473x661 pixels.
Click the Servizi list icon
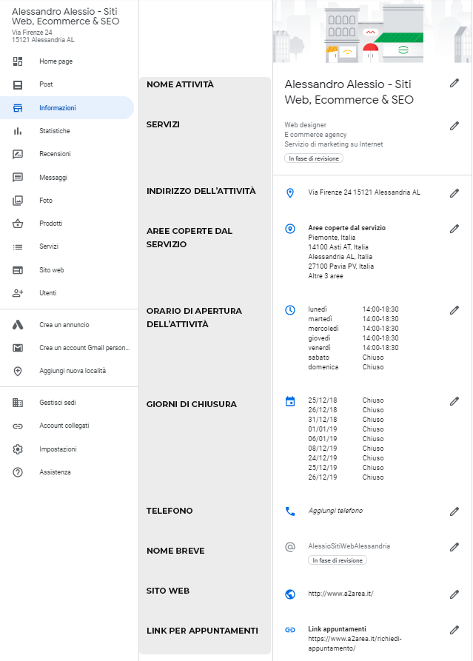(18, 247)
